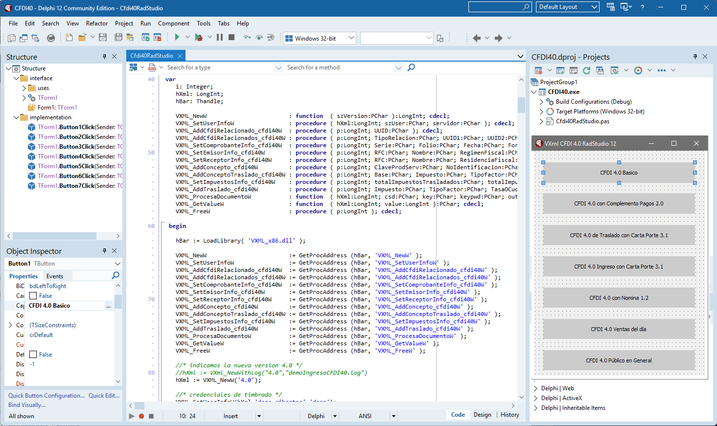The width and height of the screenshot is (717, 426).
Task: Click the Stop program square icon
Action: (231, 37)
